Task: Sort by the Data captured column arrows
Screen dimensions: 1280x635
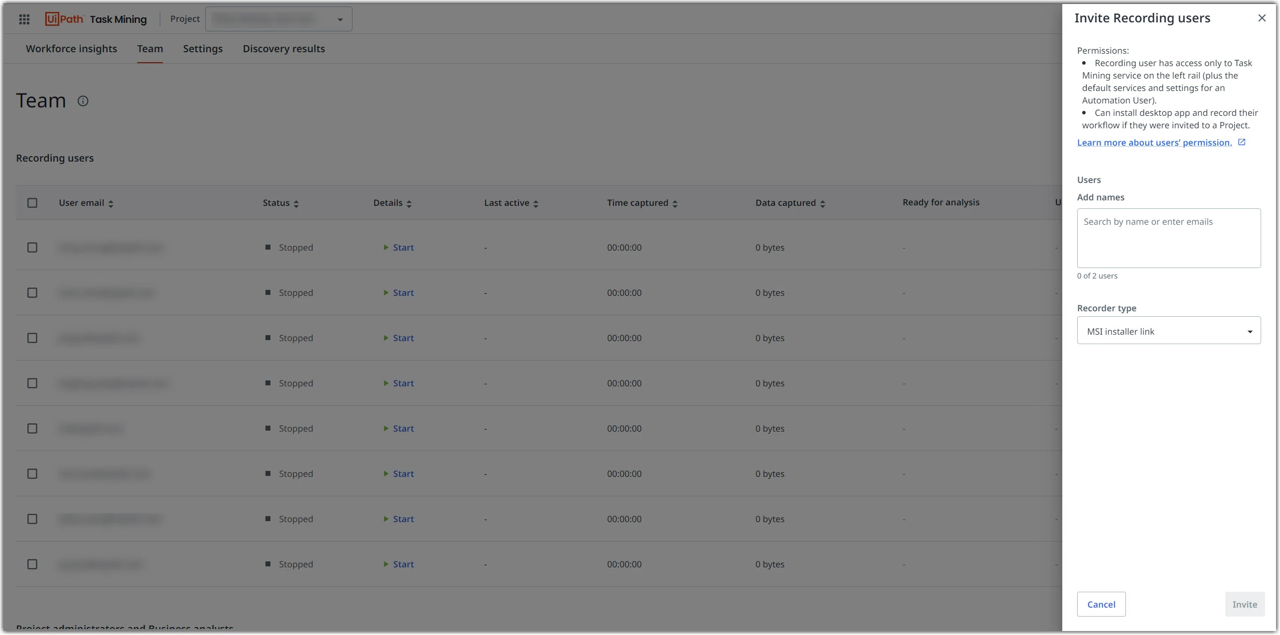Action: pos(823,203)
